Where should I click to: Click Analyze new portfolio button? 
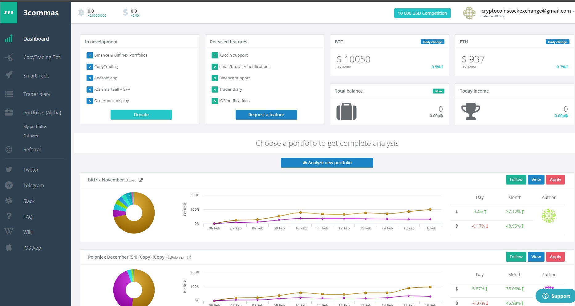[x=327, y=163]
